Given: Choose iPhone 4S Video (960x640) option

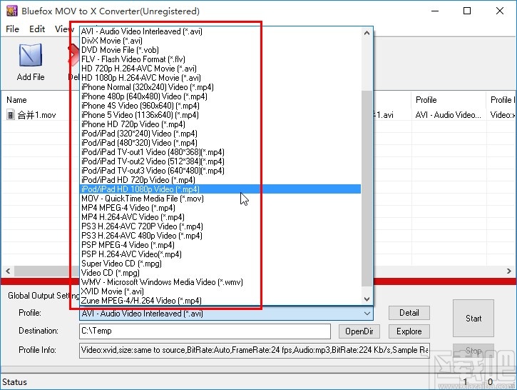Looking at the screenshot, I should point(220,106).
